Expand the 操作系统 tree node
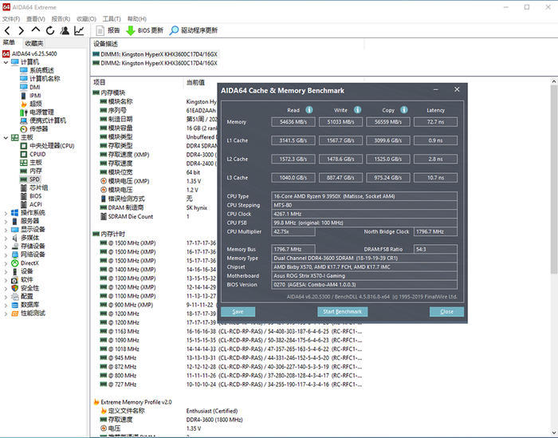 [6, 213]
